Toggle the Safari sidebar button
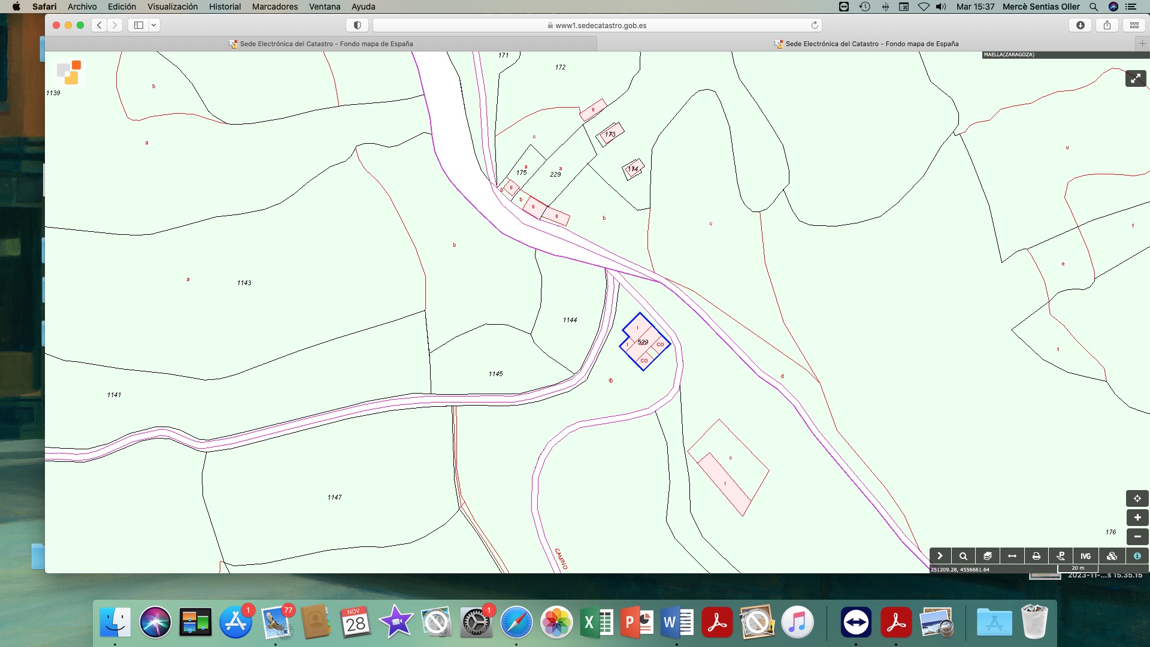 pos(138,25)
